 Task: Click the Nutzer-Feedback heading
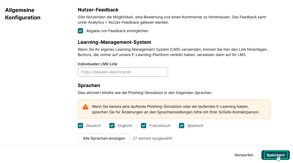pyautogui.click(x=98, y=10)
